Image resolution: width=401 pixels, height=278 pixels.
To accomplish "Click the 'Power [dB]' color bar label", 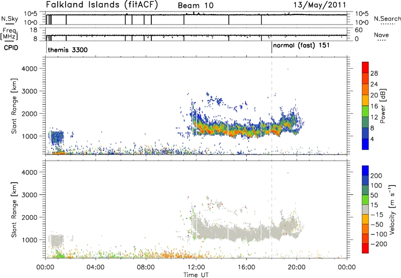I will (382, 106).
